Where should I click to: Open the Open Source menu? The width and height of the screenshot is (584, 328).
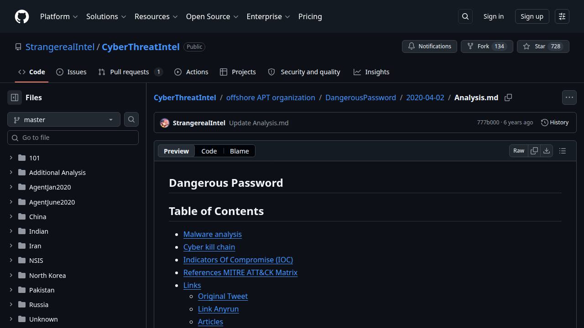point(212,16)
